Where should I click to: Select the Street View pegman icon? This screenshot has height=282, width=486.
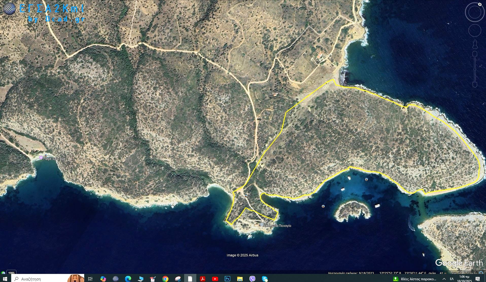475,44
